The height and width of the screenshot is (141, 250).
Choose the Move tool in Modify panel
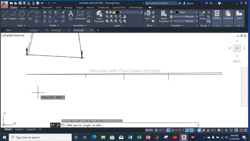point(45,12)
